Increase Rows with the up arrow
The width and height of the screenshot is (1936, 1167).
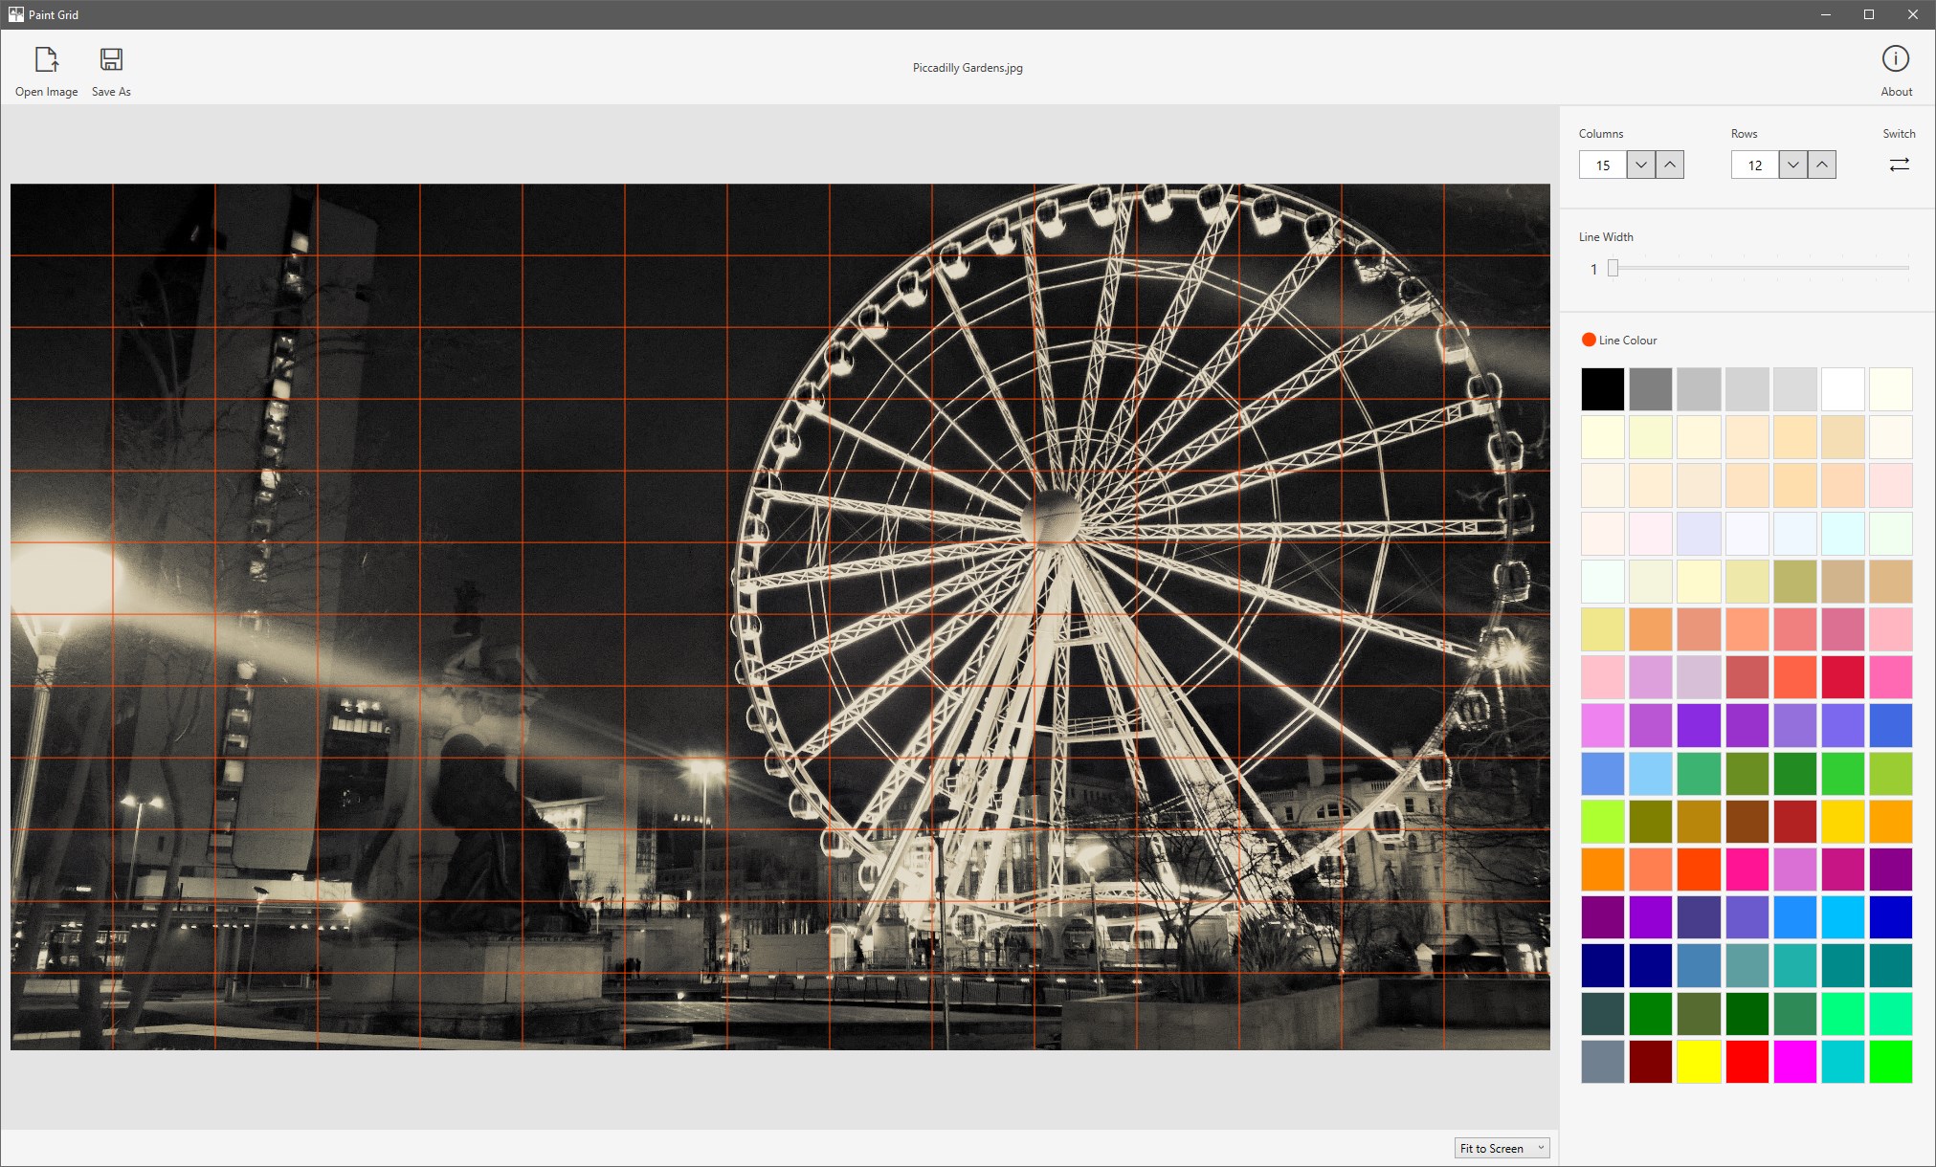coord(1821,165)
